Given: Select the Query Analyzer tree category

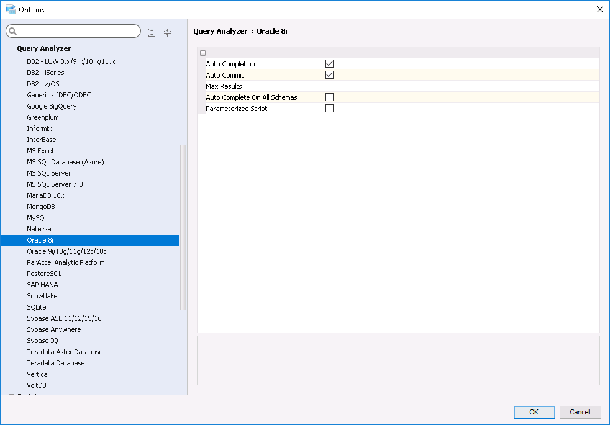Looking at the screenshot, I should (x=44, y=48).
